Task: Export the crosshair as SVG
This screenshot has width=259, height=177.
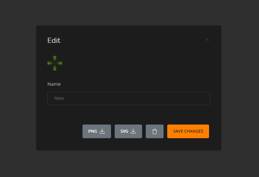Action: coord(128,131)
